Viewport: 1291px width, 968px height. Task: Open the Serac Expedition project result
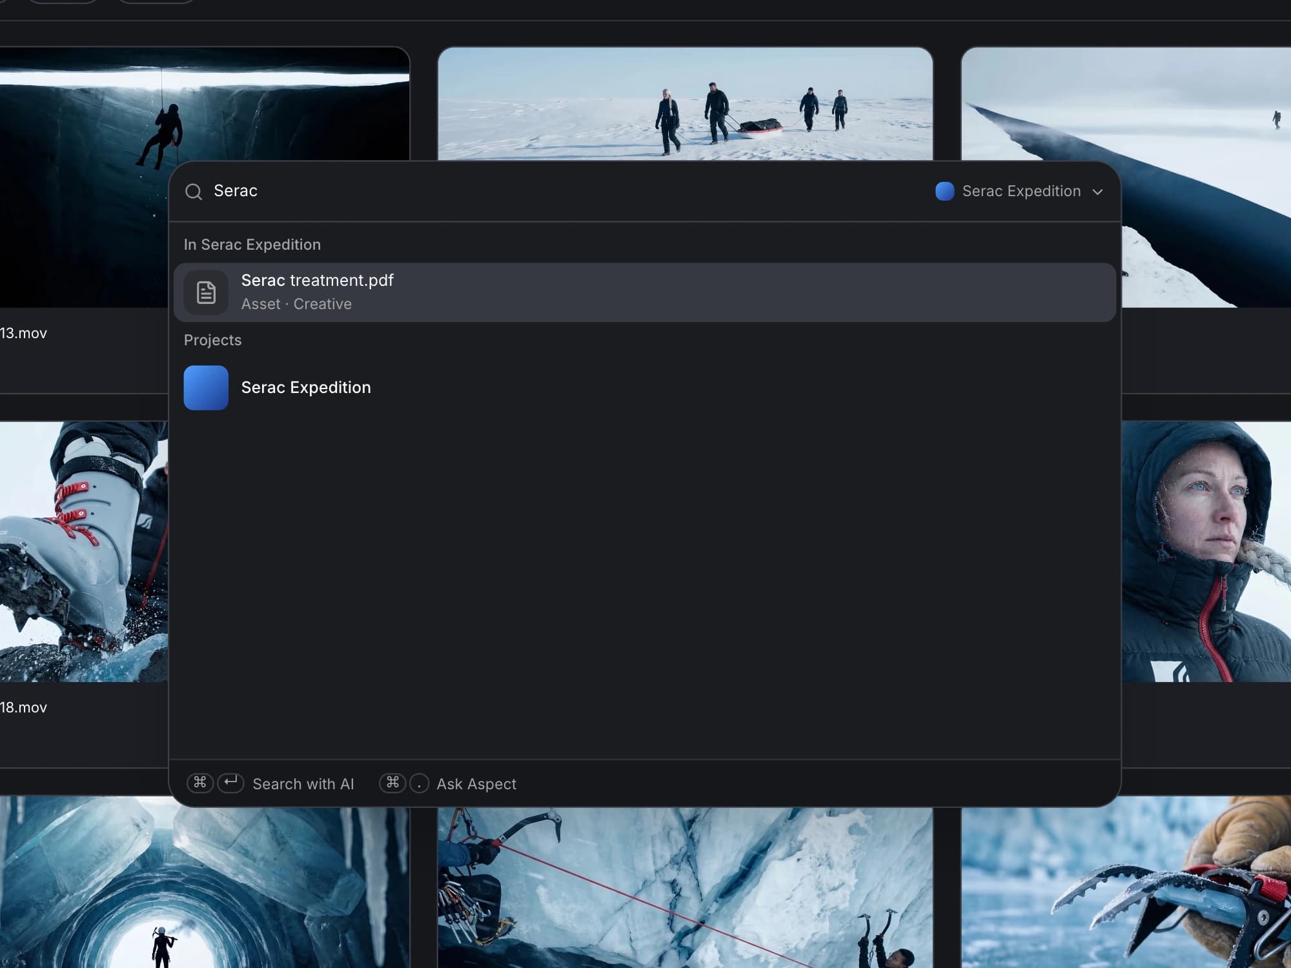[645, 388]
